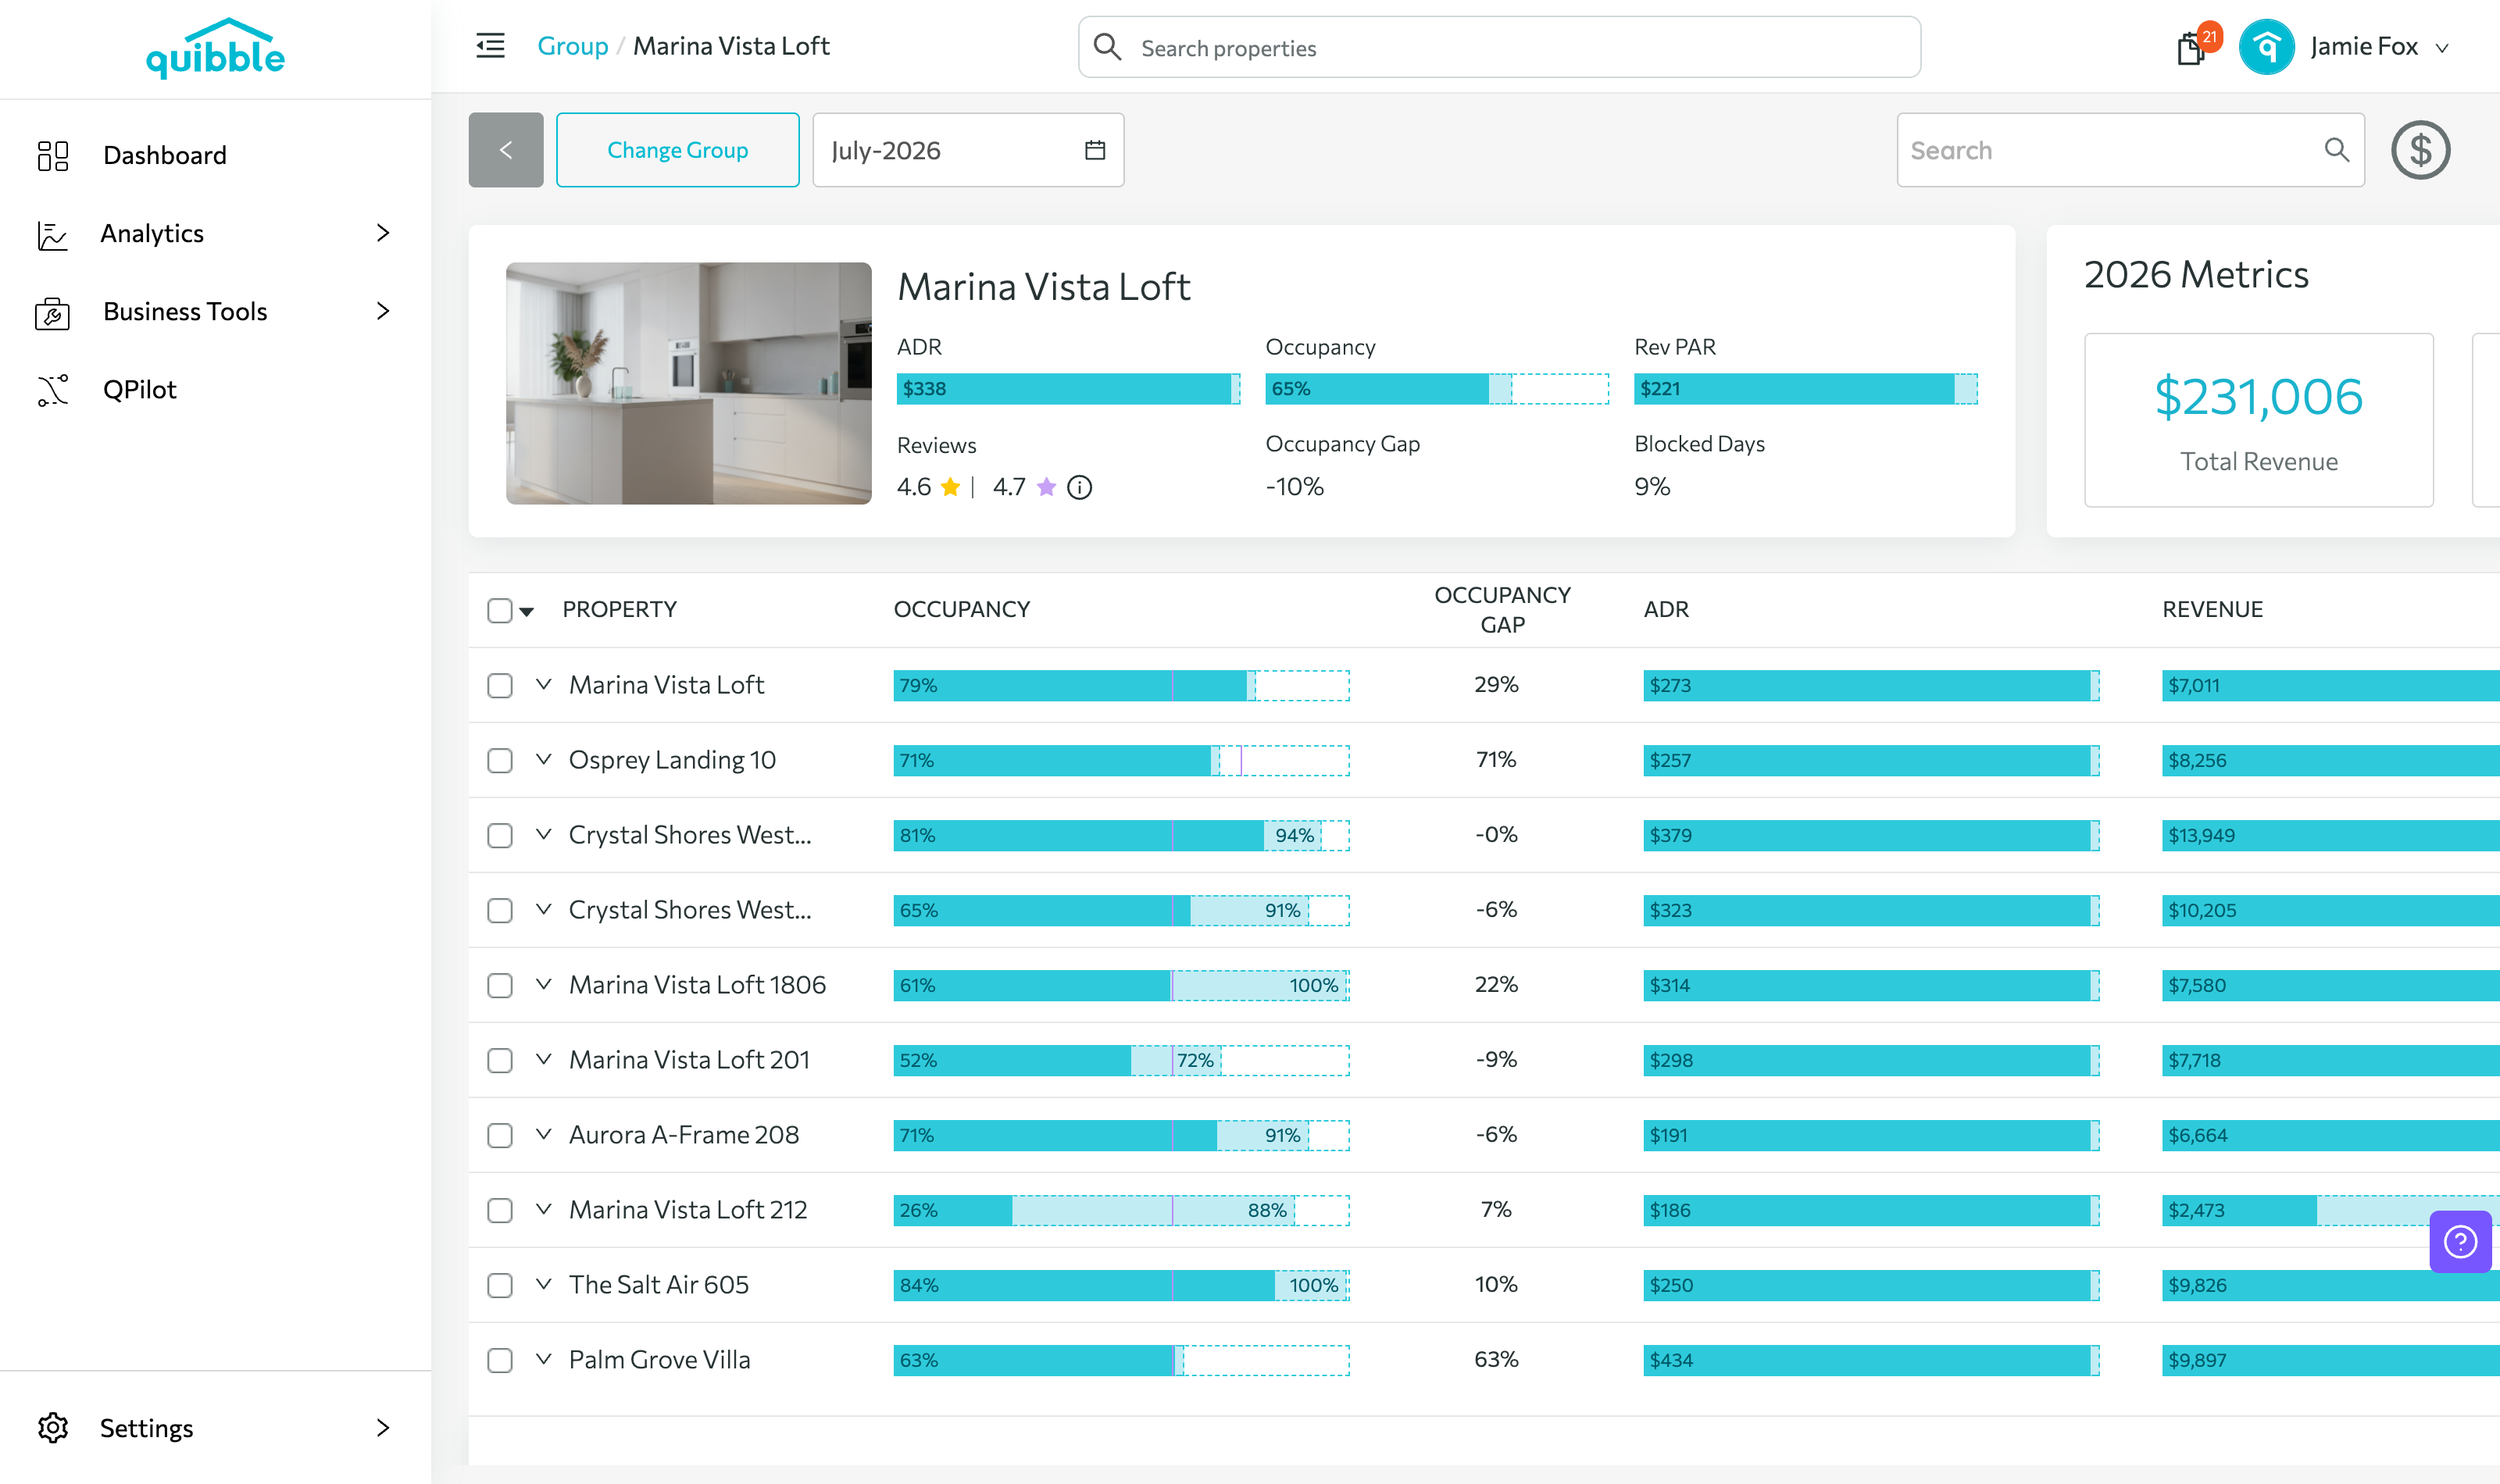Open the purple help question mark widget
The image size is (2500, 1484).
coord(2460,1242)
